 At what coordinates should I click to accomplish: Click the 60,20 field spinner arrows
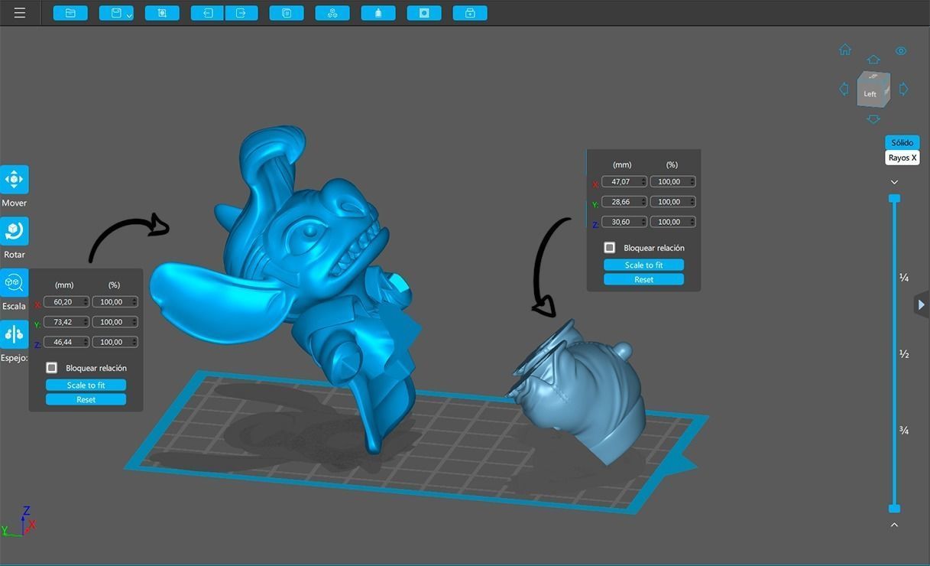coord(86,301)
